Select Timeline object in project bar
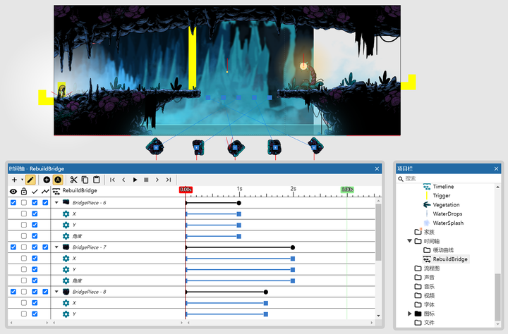The width and height of the screenshot is (508, 334). (x=443, y=187)
